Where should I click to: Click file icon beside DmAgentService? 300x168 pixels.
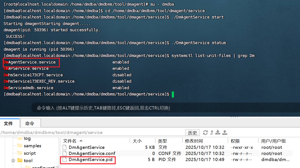click(65, 147)
